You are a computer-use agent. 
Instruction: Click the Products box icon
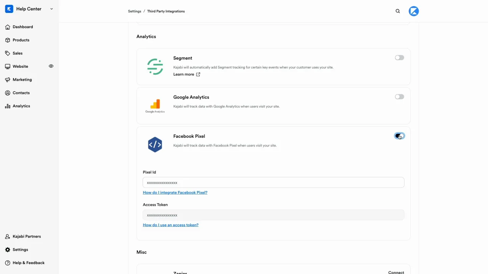[x=8, y=40]
